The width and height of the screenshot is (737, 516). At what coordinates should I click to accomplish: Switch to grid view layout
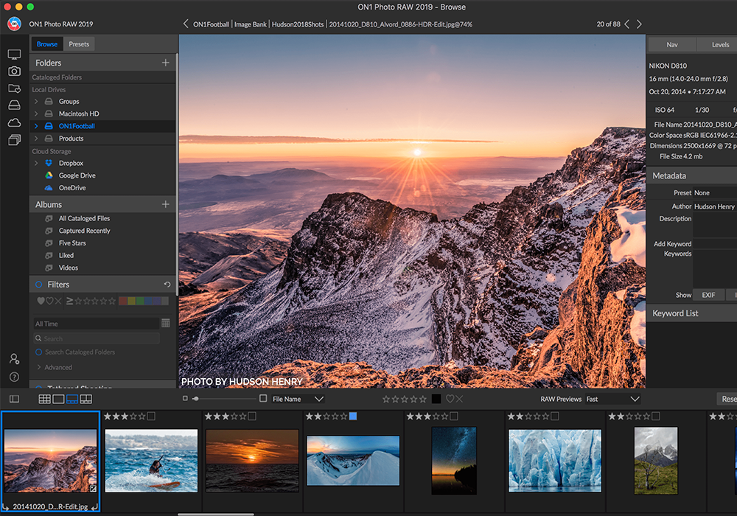pos(45,399)
